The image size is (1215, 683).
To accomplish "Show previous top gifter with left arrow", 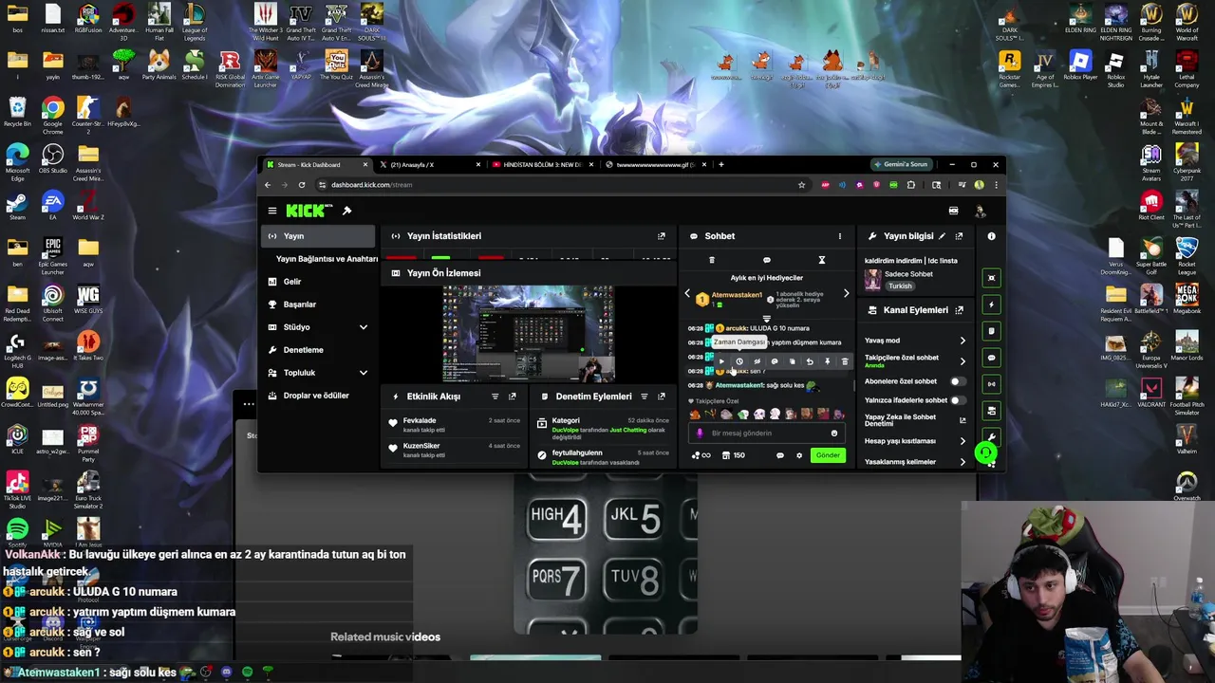I will pyautogui.click(x=687, y=294).
